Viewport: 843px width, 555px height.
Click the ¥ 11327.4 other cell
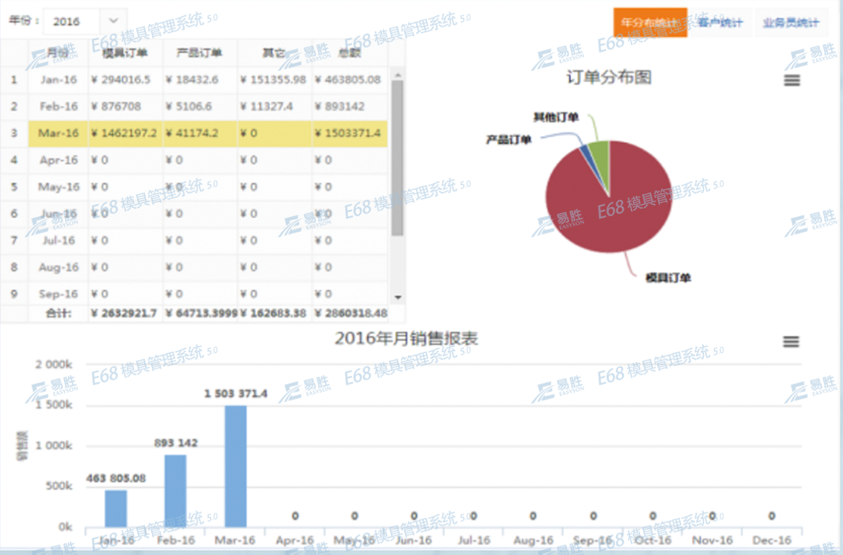274,106
